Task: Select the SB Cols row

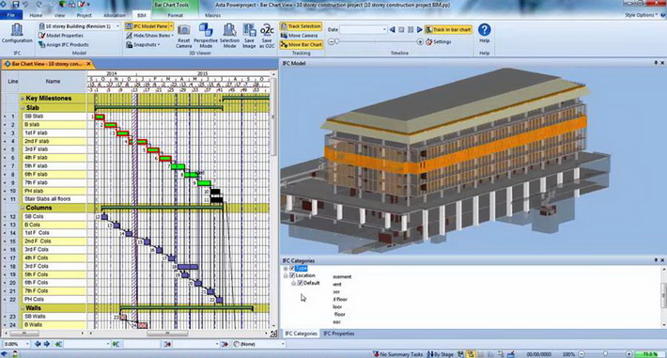Action: pyautogui.click(x=54, y=216)
